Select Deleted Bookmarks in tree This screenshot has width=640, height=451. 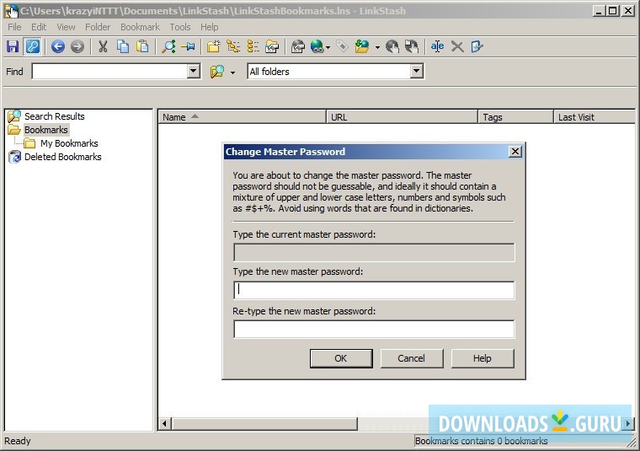(x=63, y=157)
